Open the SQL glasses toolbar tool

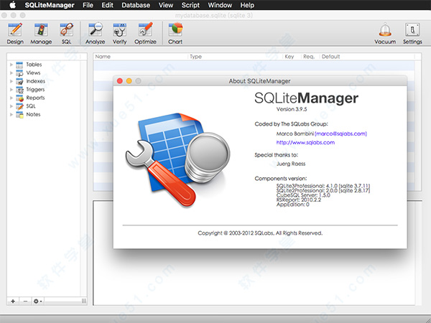click(67, 33)
